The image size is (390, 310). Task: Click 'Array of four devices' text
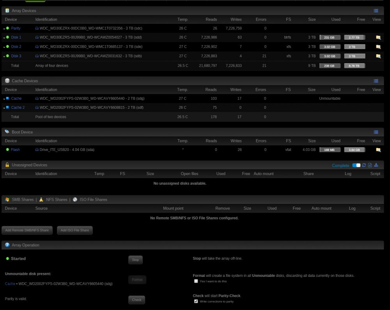52,66
